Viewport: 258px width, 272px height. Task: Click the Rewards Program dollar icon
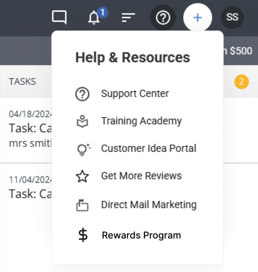pos(82,235)
